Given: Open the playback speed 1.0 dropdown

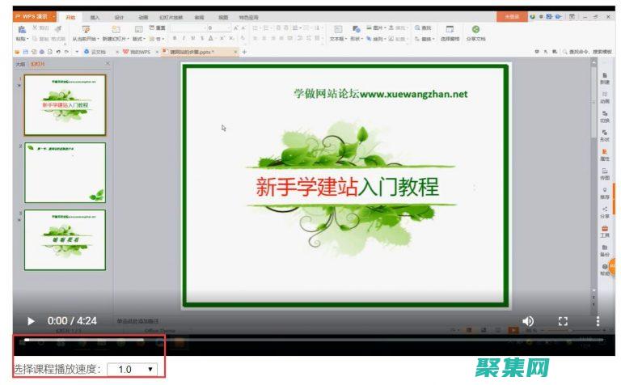Looking at the screenshot, I should [x=135, y=369].
